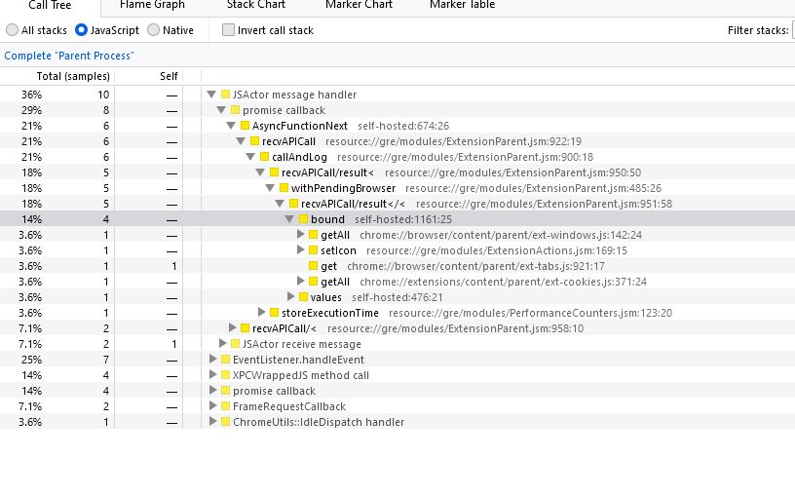Viewport: 795px width, 496px height.
Task: Expand the recvAPICall/< node at line 958
Action: coord(233,328)
